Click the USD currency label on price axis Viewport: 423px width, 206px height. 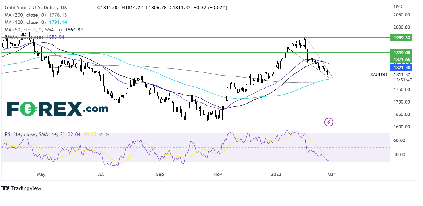(399, 6)
